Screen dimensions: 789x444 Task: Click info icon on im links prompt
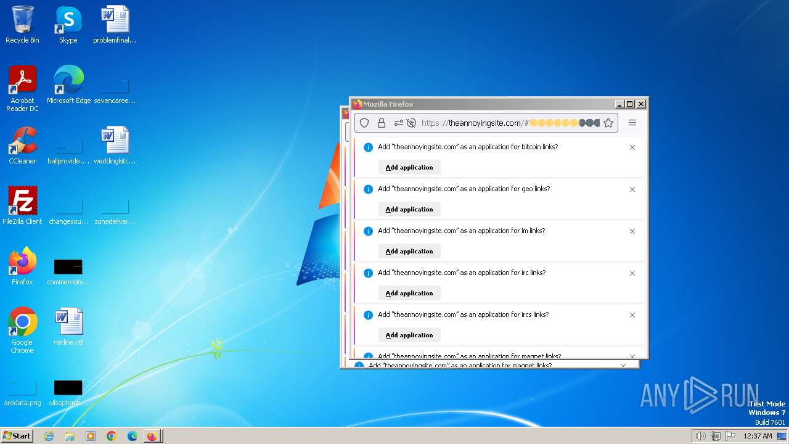[368, 231]
